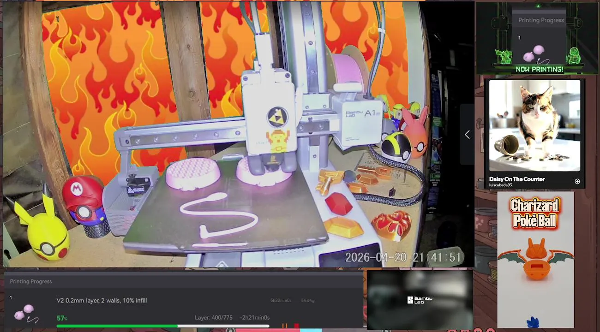Click the green up arrow above the Printing Progress widget

tap(538, 6)
